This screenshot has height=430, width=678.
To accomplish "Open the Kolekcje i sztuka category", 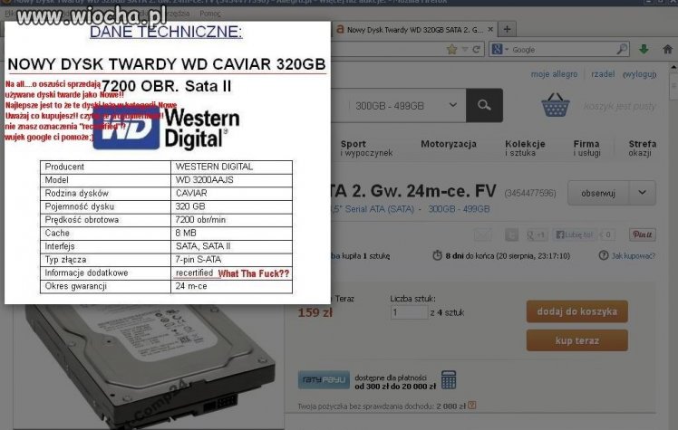I will [525, 148].
